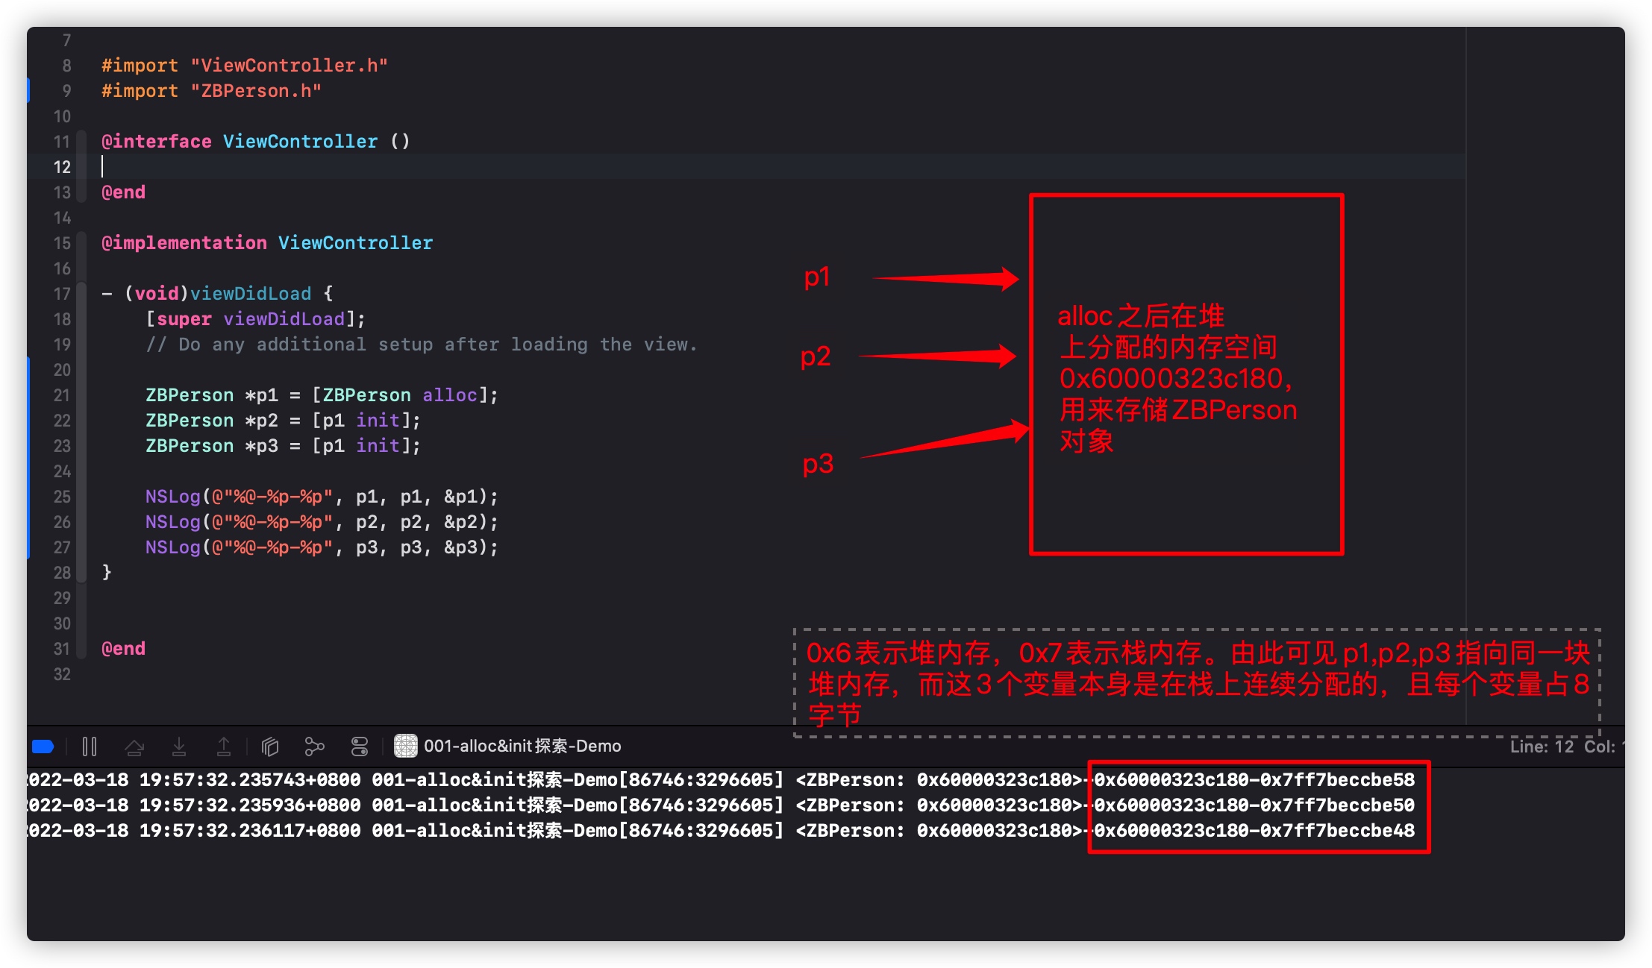Click the ViewController class name in @implementation
The width and height of the screenshot is (1652, 968).
point(355,243)
